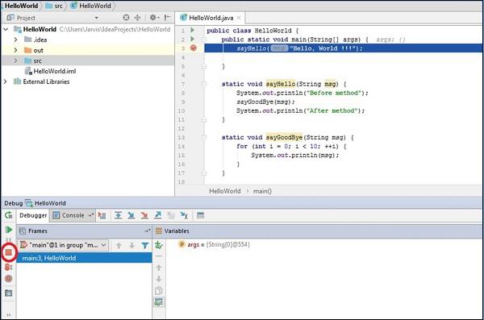This screenshot has height=320, width=484.
Task: Stop the debug session with red square
Action: (x=9, y=252)
